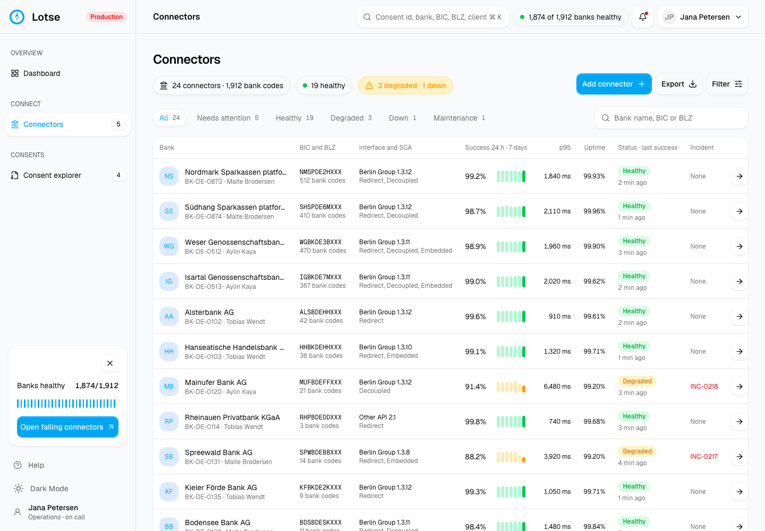Open the notifications bell

[x=643, y=17]
